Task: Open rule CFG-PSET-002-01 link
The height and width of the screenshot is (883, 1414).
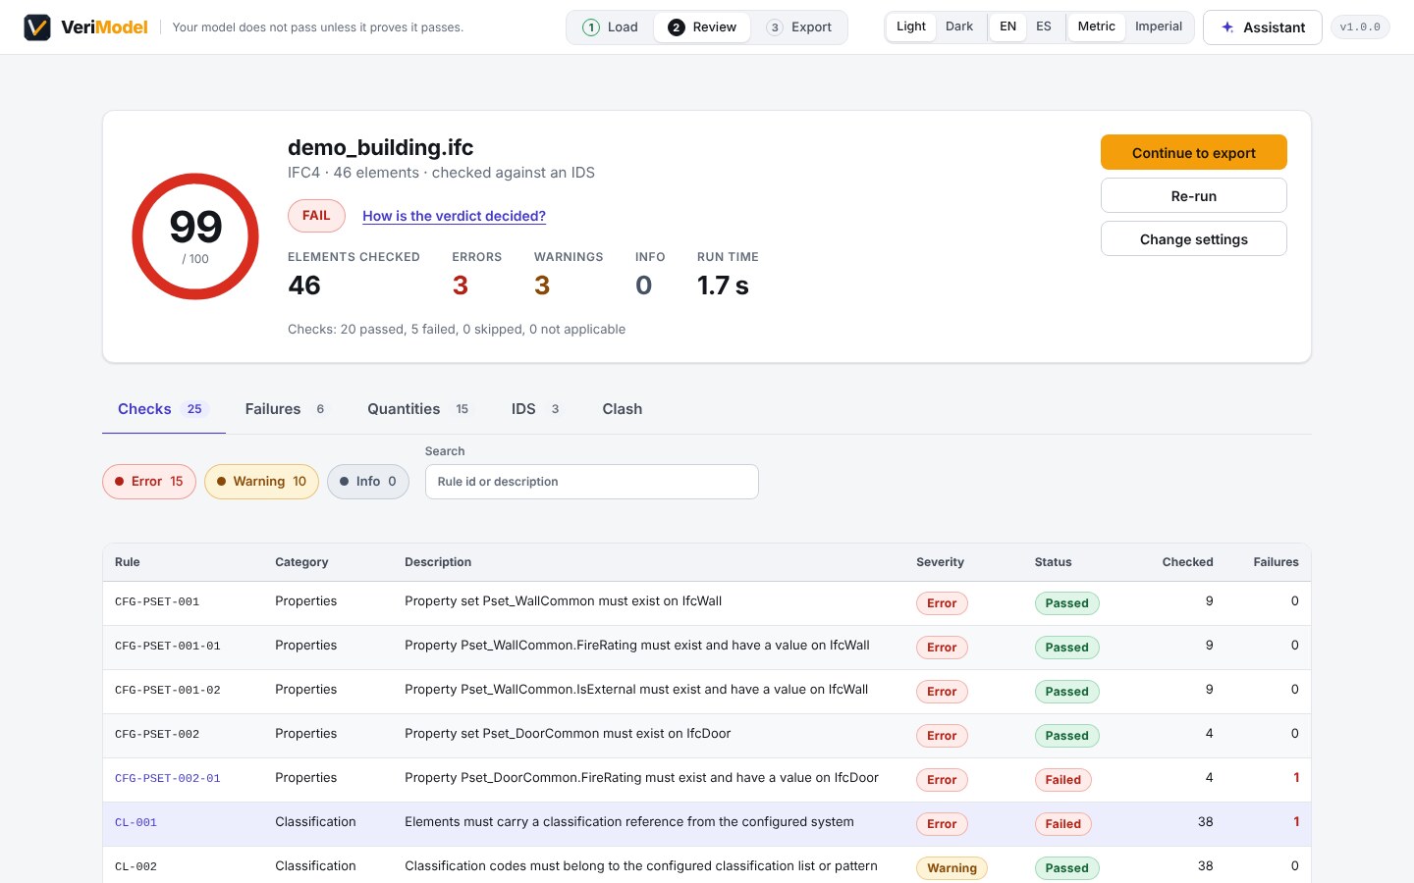Action: click(168, 779)
